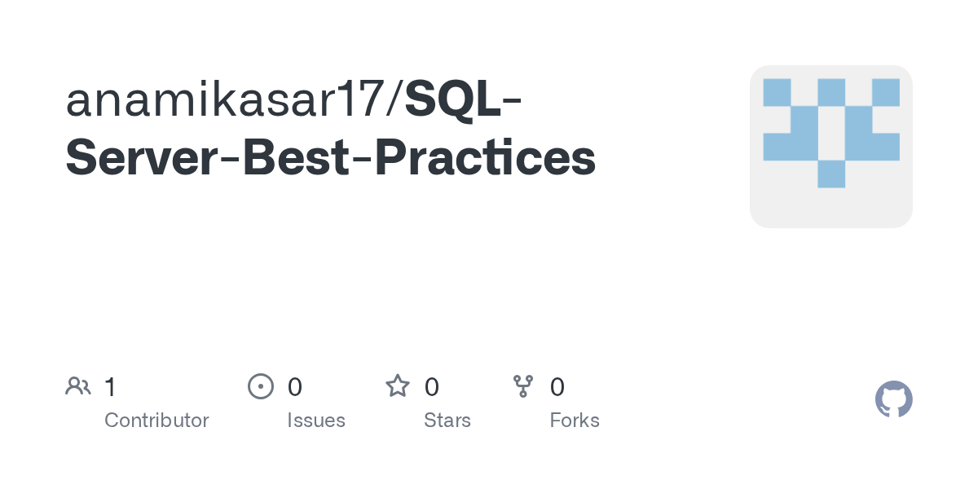Click the Issues circle-dot icon
978x489 pixels.
point(260,386)
